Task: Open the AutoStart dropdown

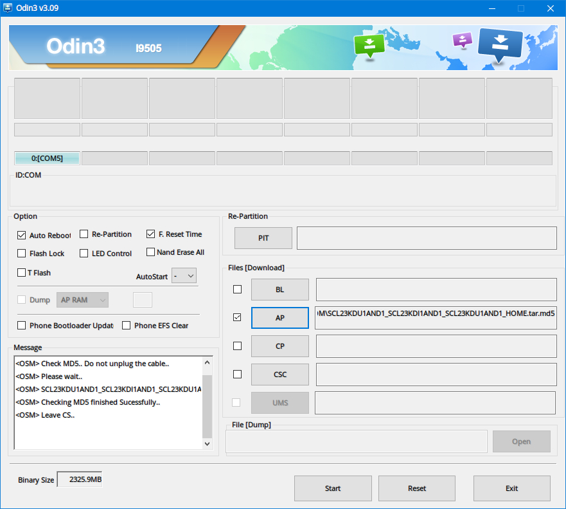Action: pyautogui.click(x=184, y=276)
